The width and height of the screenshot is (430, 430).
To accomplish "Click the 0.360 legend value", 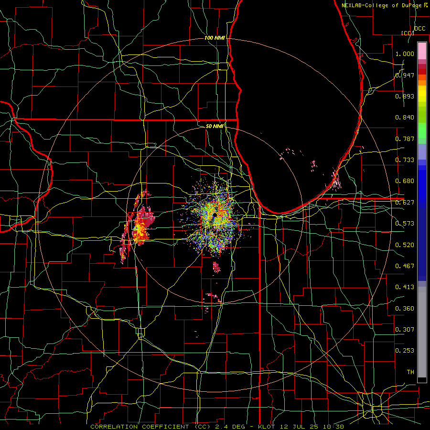I will [x=405, y=308].
